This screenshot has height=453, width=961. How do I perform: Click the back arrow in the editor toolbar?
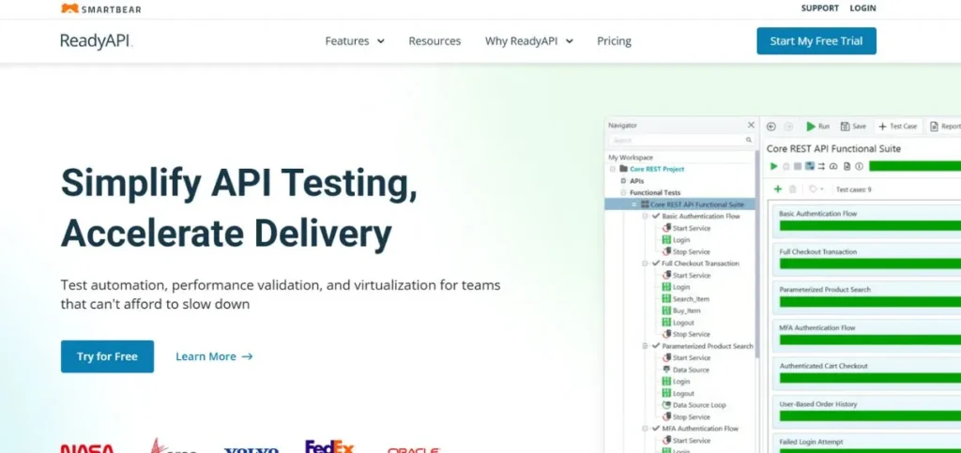[771, 126]
